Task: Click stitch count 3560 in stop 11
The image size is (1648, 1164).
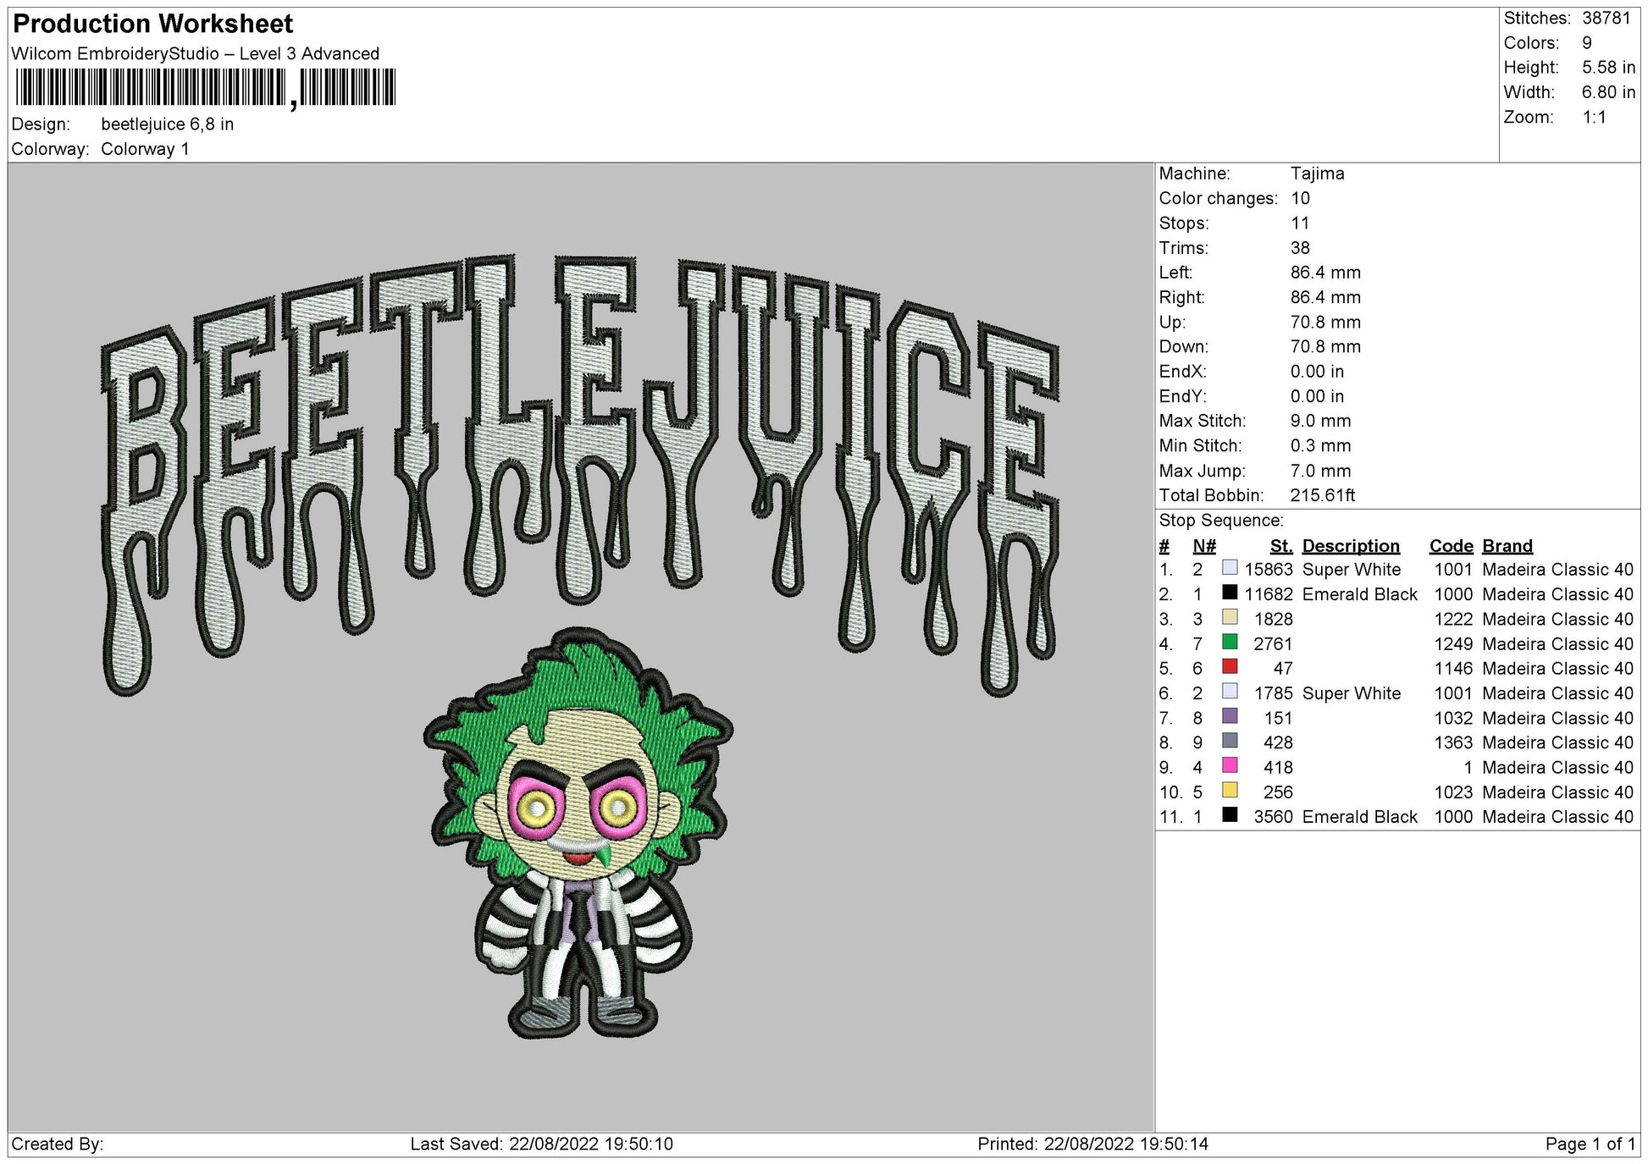Action: pos(1274,817)
